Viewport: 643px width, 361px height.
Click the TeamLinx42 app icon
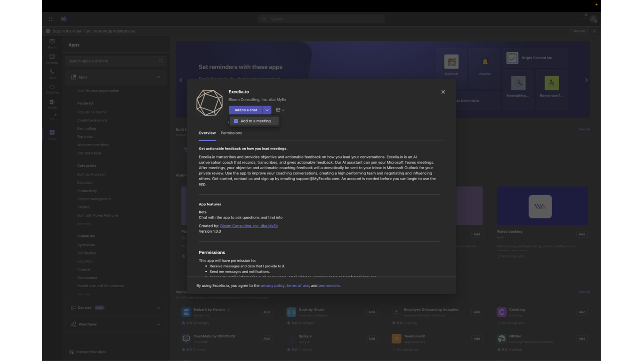pyautogui.click(x=396, y=338)
